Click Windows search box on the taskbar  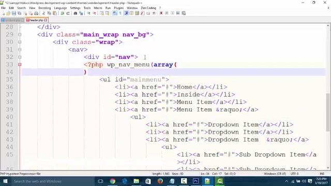[x=52, y=181]
